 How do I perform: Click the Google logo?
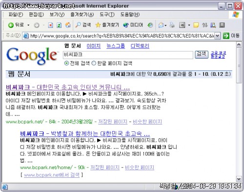pyautogui.click(x=32, y=56)
